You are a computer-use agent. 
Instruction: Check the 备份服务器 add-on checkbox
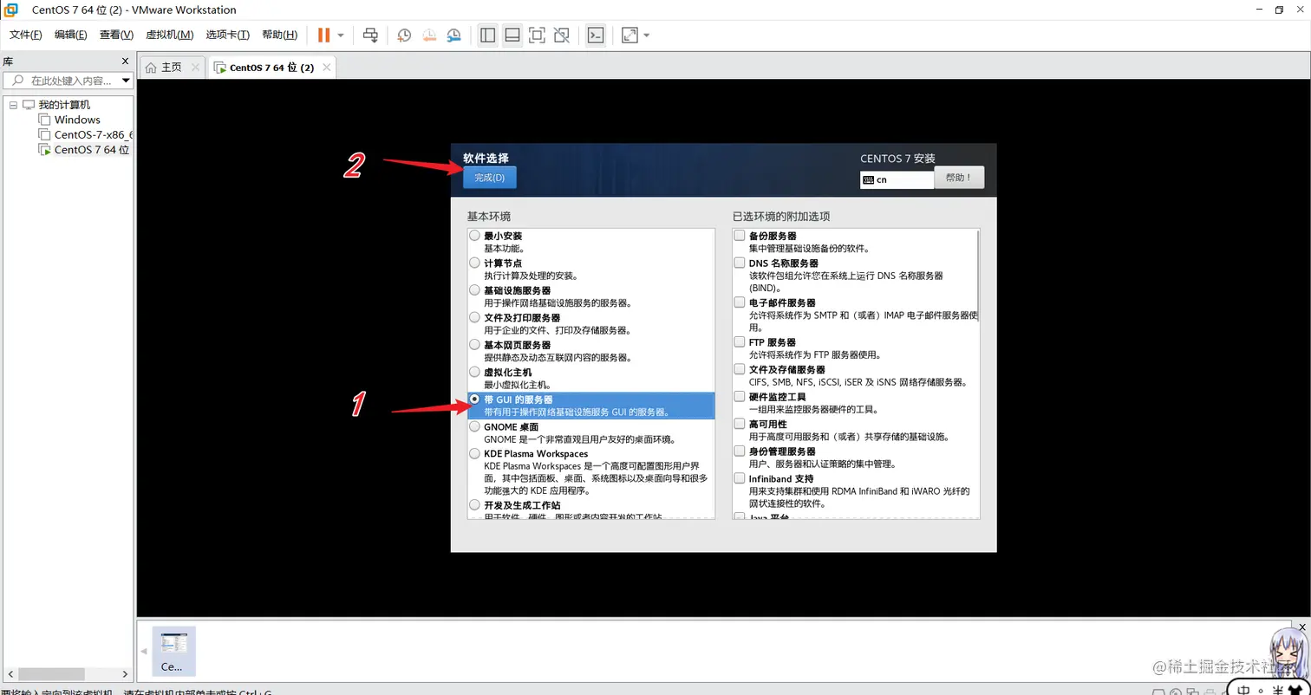pyautogui.click(x=740, y=236)
